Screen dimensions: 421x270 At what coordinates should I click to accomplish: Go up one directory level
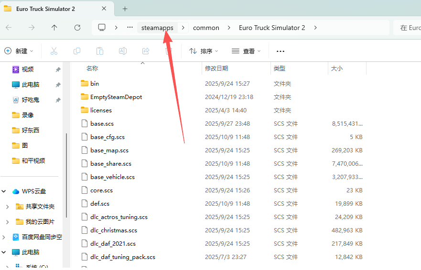click(x=54, y=28)
